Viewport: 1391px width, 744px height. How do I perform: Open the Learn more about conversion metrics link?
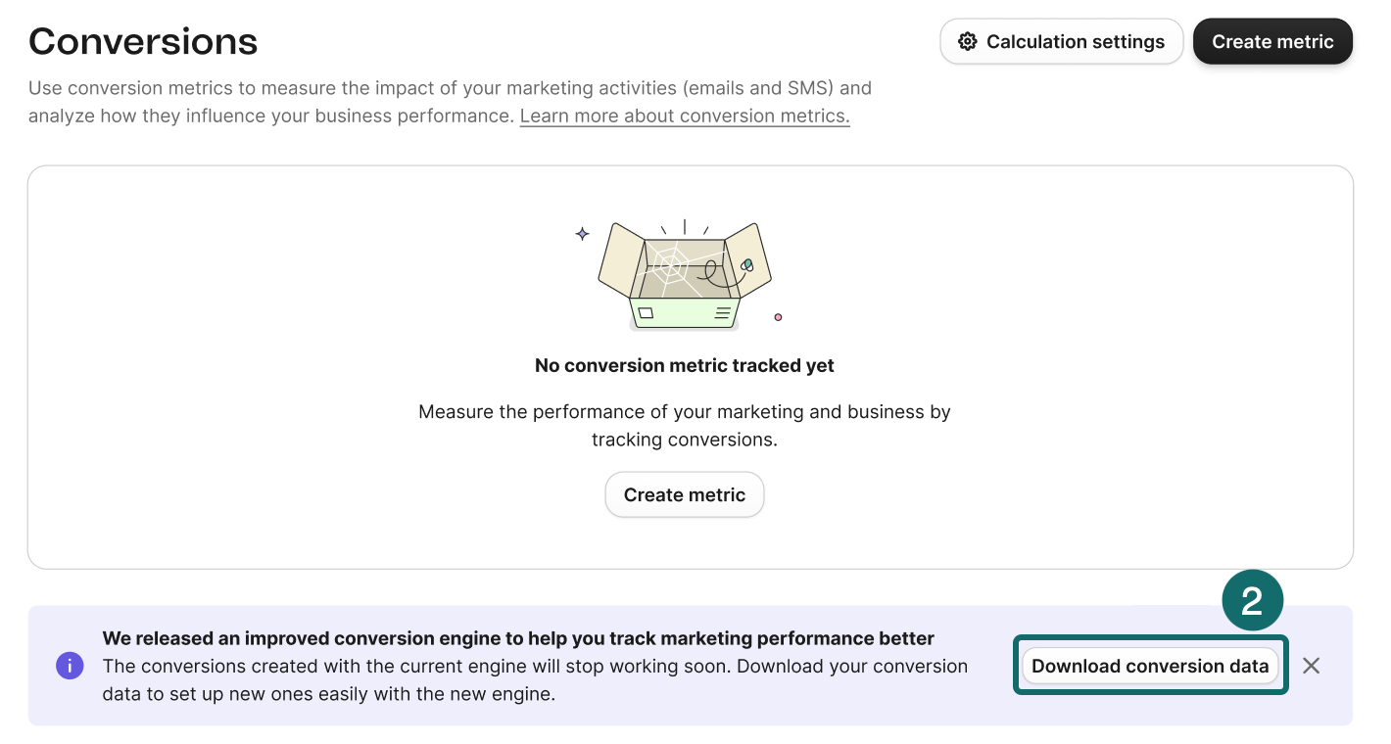point(684,116)
